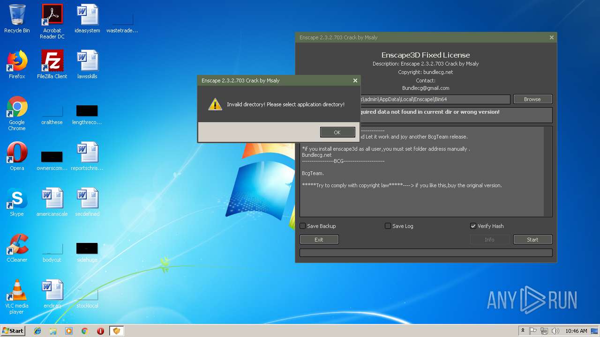The height and width of the screenshot is (337, 600).
Task: Click the 'Try to comply with copyright law' line
Action: click(402, 185)
